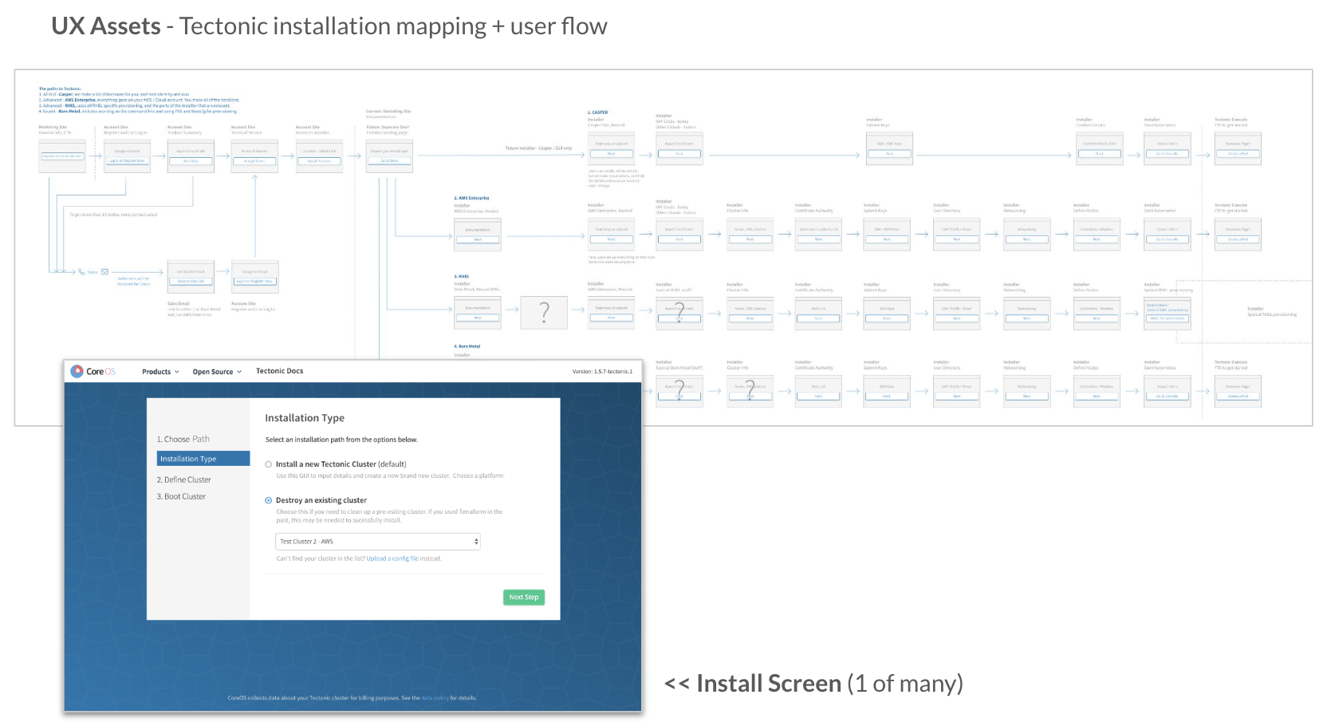Open the data policy link in footer
Image resolution: width=1327 pixels, height=726 pixels.
coord(435,698)
